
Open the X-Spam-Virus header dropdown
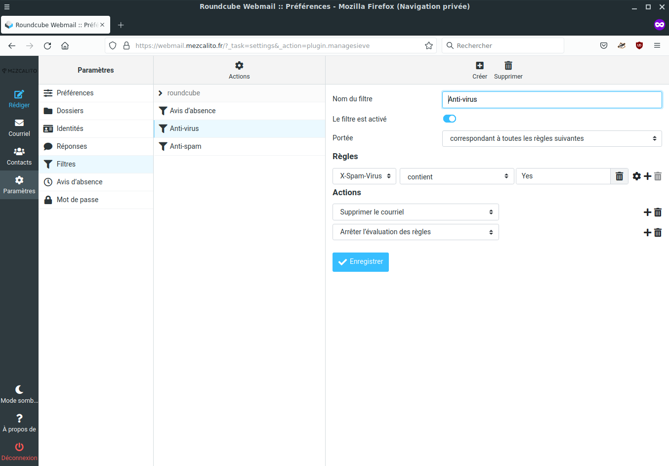point(364,176)
